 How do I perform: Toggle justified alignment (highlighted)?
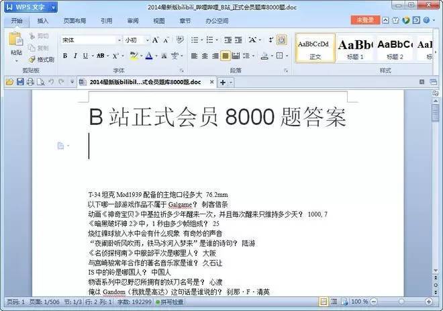coord(225,56)
